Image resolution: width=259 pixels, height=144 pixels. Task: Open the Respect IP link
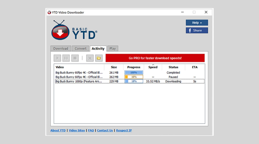(124, 130)
